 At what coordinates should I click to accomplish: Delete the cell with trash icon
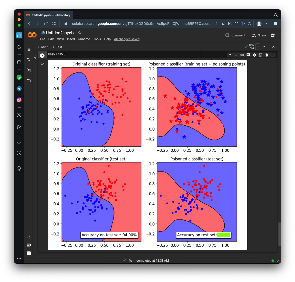267,55
